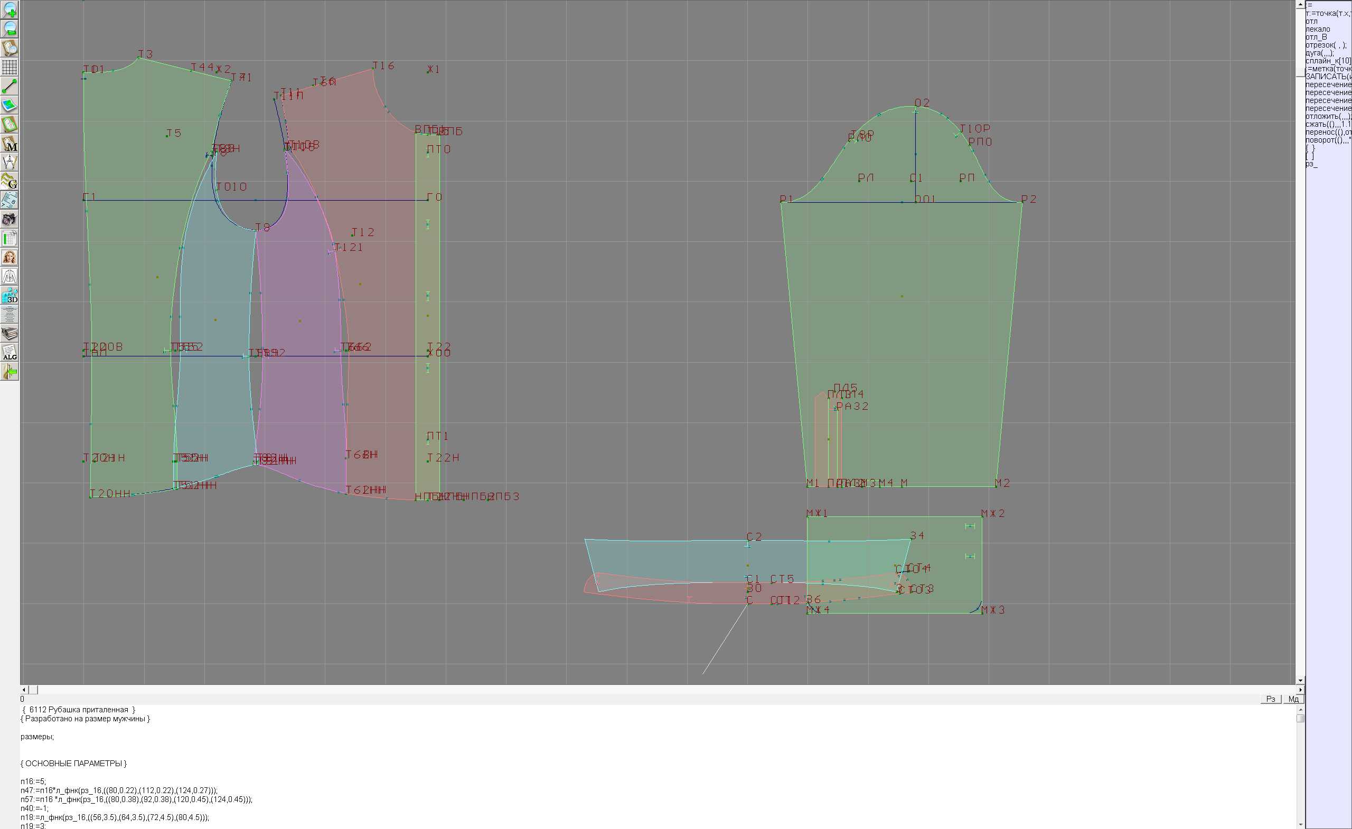Insert the 'лекало' command from list

tap(1318, 29)
